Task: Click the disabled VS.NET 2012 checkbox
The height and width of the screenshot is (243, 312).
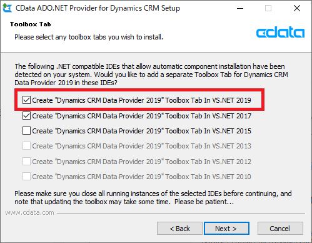Action: pyautogui.click(x=26, y=162)
